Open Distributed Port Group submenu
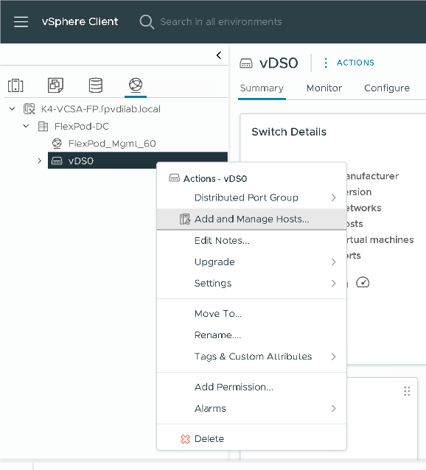Screen dimensions: 426x470 252,198
